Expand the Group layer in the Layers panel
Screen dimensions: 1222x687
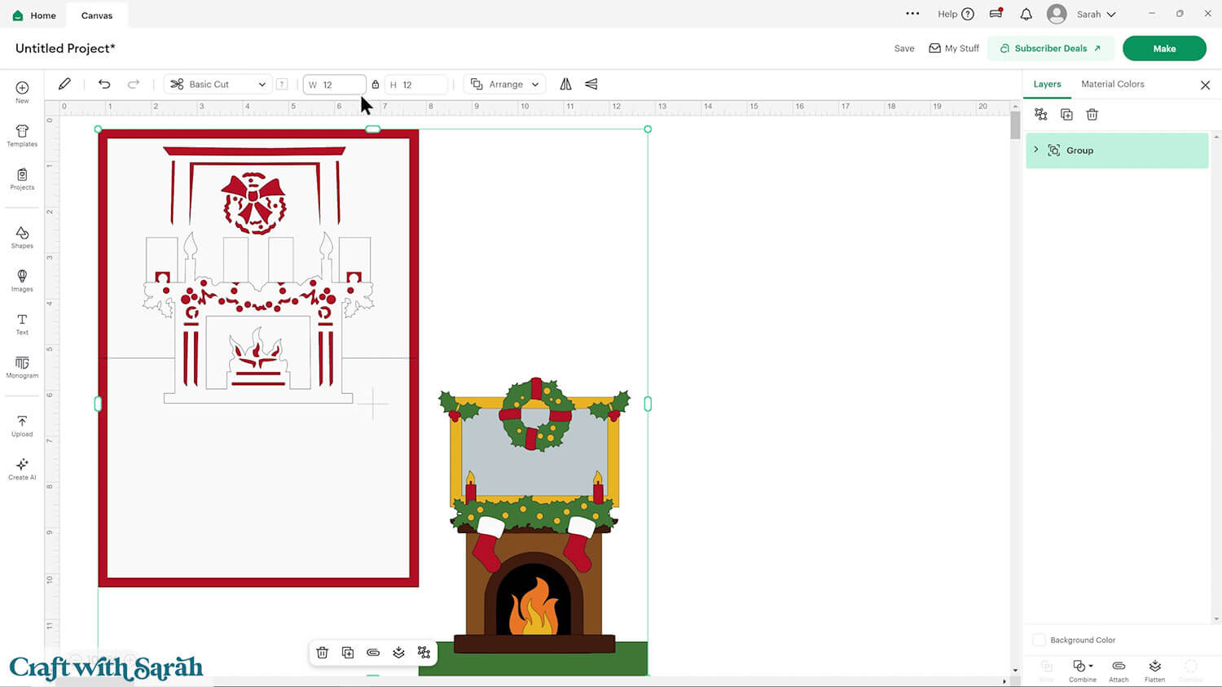1035,150
